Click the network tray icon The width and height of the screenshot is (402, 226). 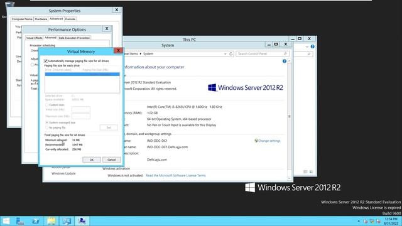click(372, 221)
